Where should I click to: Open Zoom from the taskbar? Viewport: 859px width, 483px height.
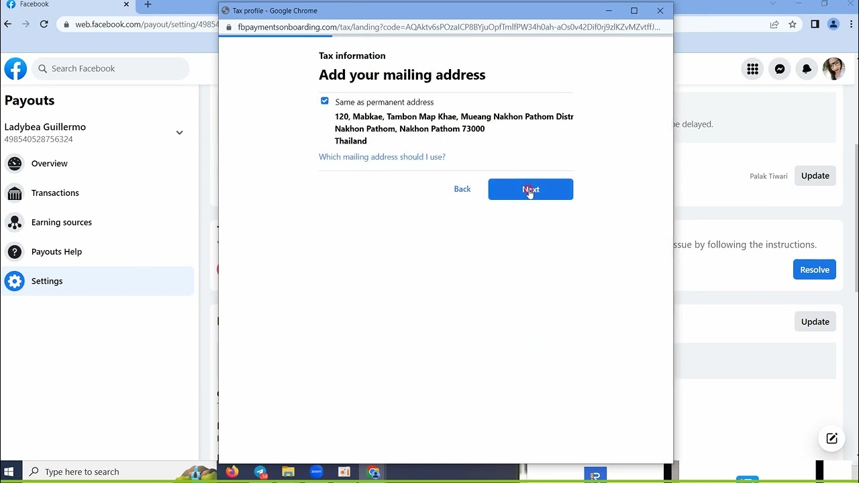pyautogui.click(x=316, y=472)
